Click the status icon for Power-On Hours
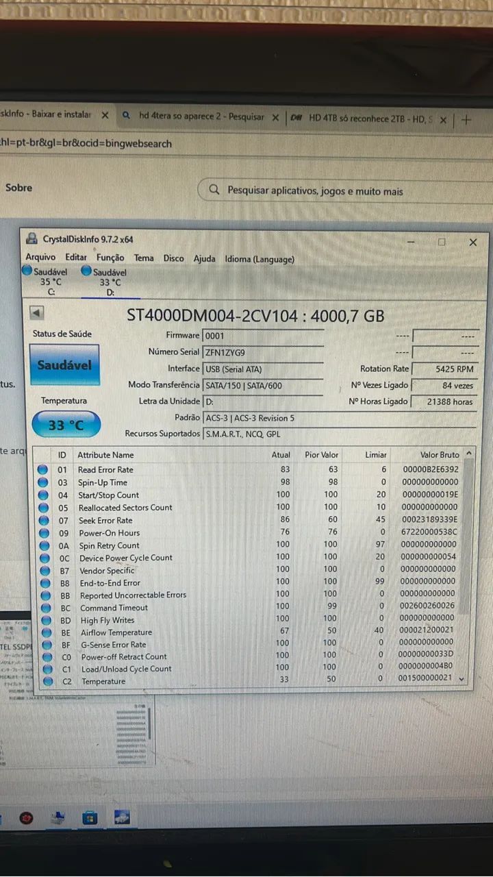 tap(44, 533)
